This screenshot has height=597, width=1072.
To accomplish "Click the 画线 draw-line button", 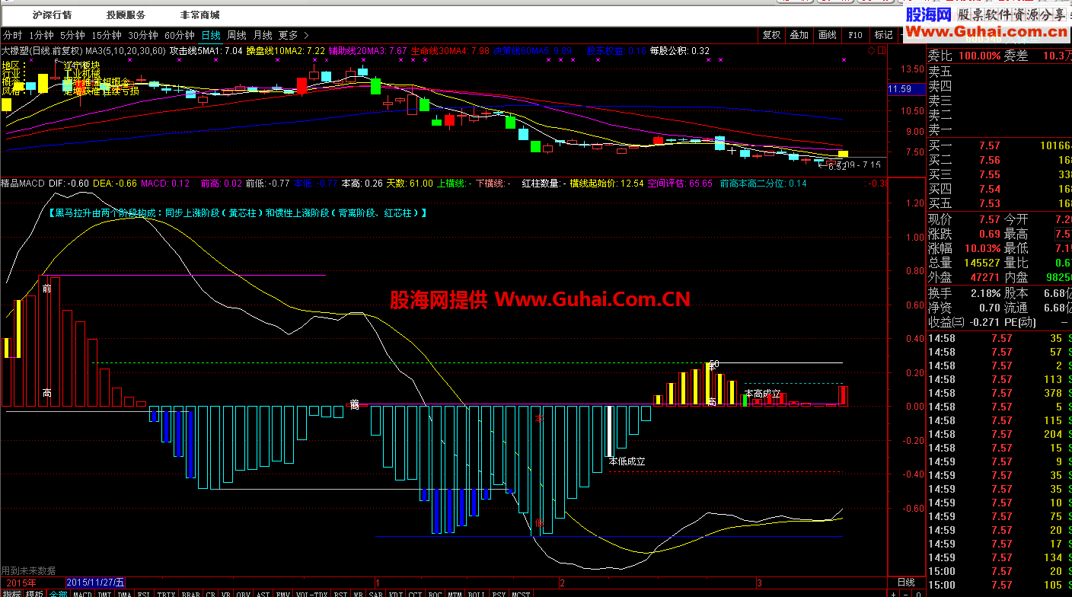I will pyautogui.click(x=828, y=35).
